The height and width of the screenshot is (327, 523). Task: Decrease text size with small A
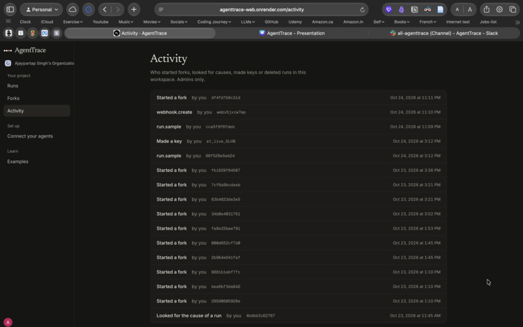coord(457,9)
